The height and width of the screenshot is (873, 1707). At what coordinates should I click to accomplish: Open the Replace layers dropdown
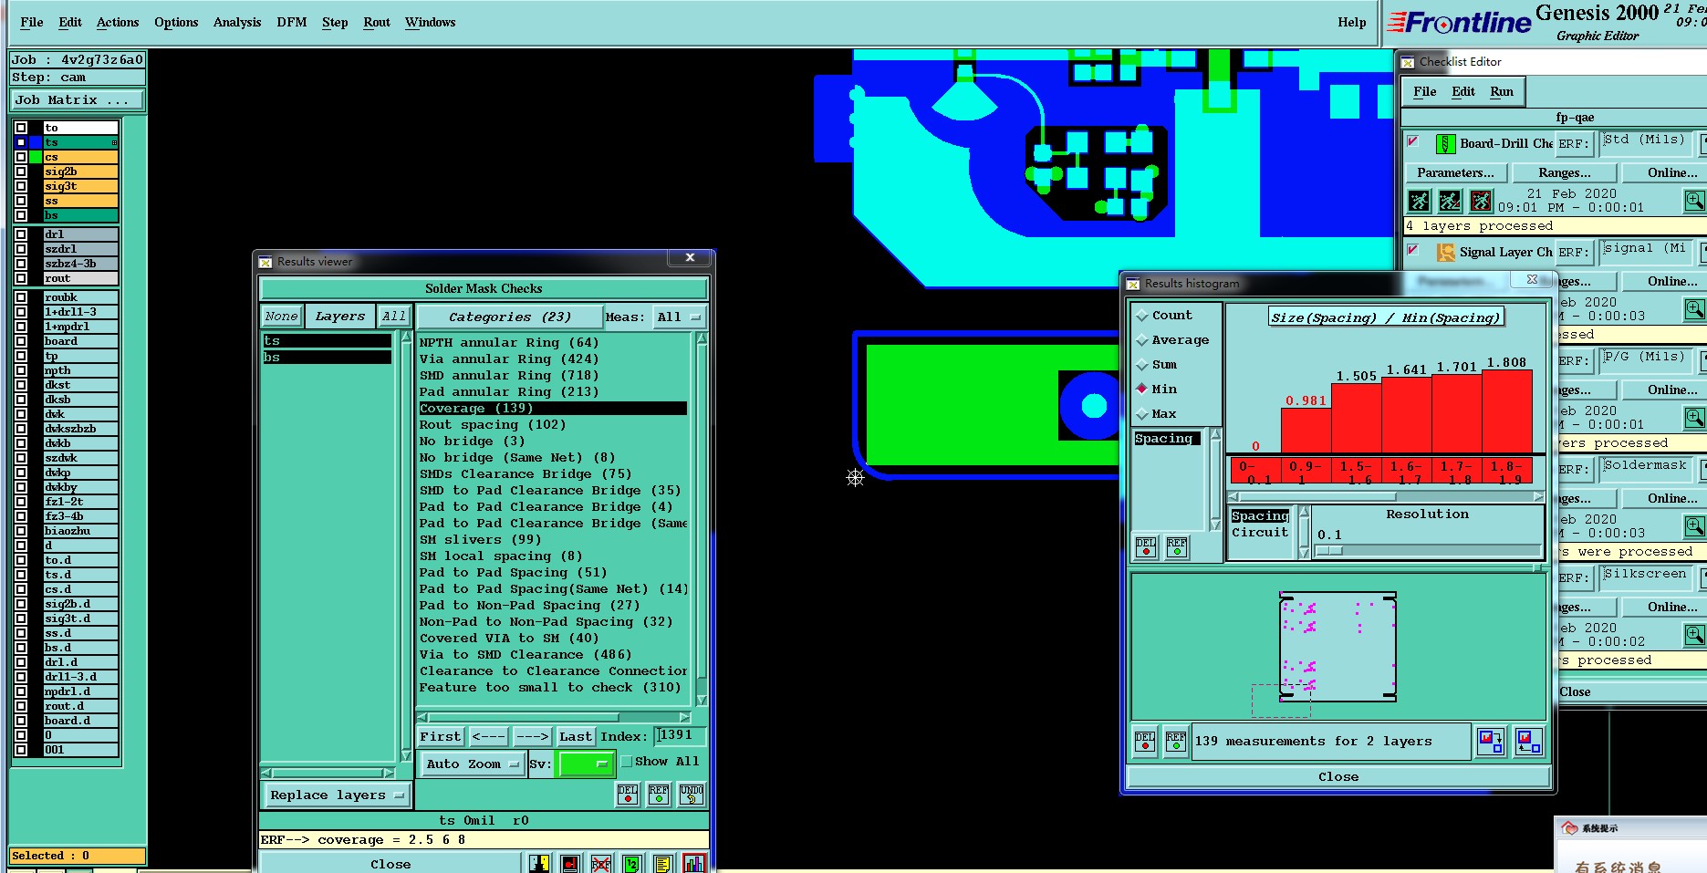(x=337, y=795)
